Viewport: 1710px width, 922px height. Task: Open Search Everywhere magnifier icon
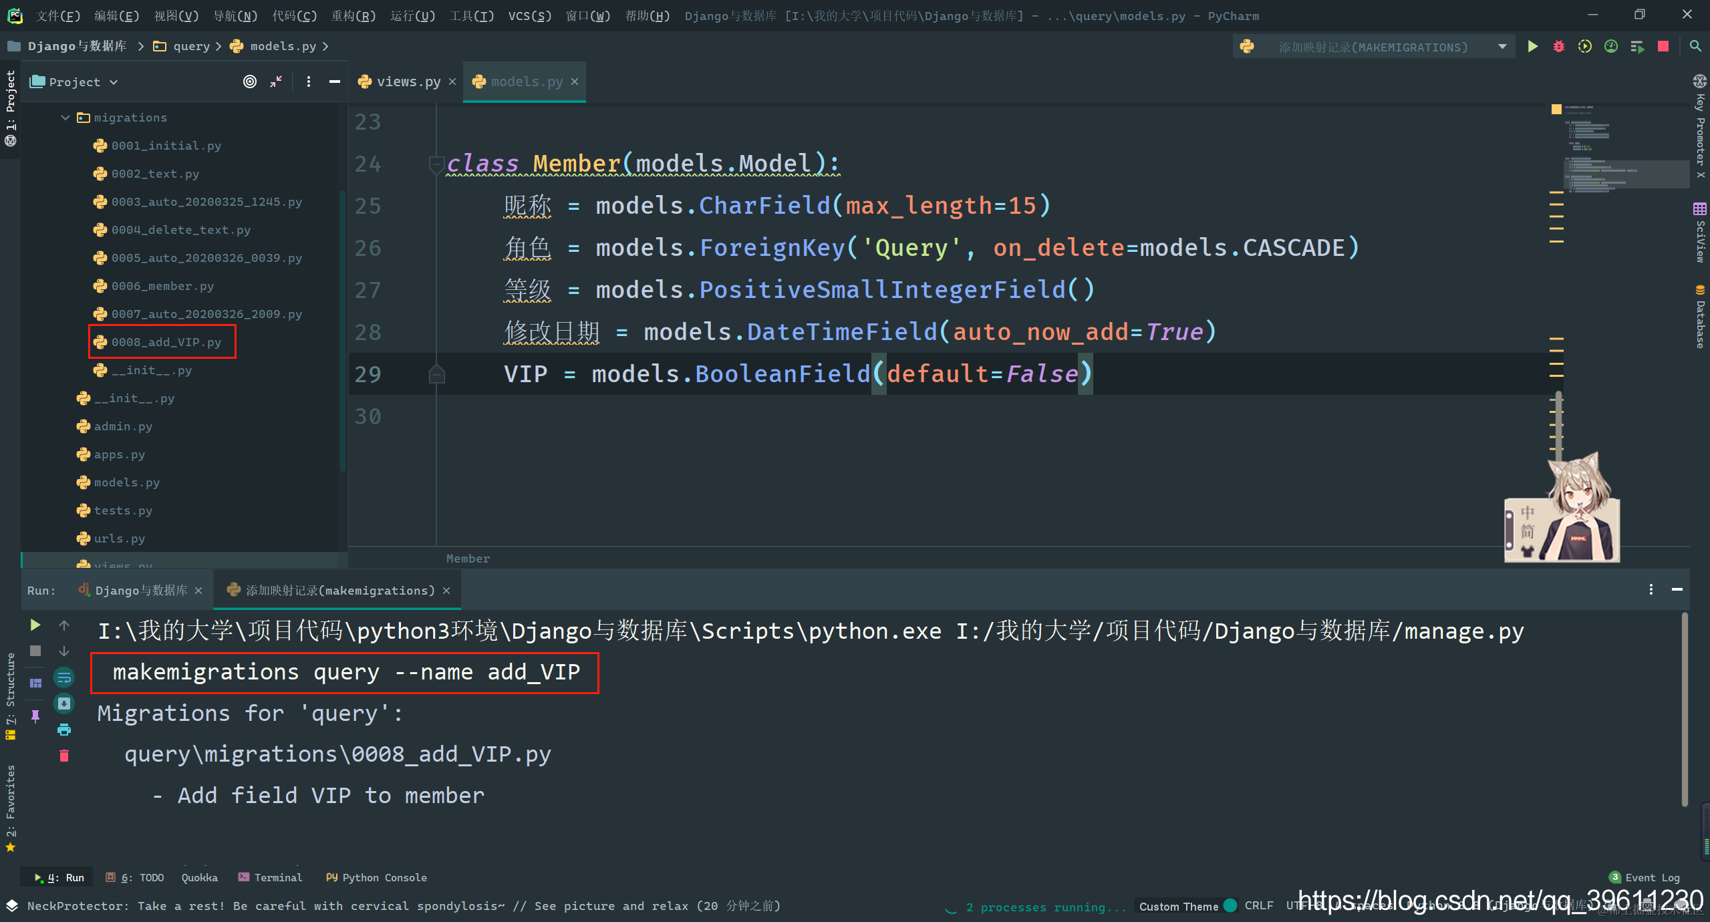(1695, 47)
